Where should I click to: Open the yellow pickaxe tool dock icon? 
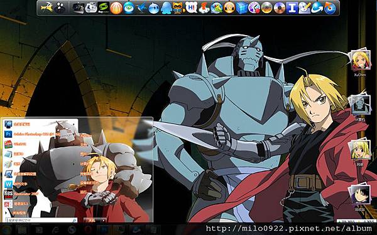[x=47, y=8]
